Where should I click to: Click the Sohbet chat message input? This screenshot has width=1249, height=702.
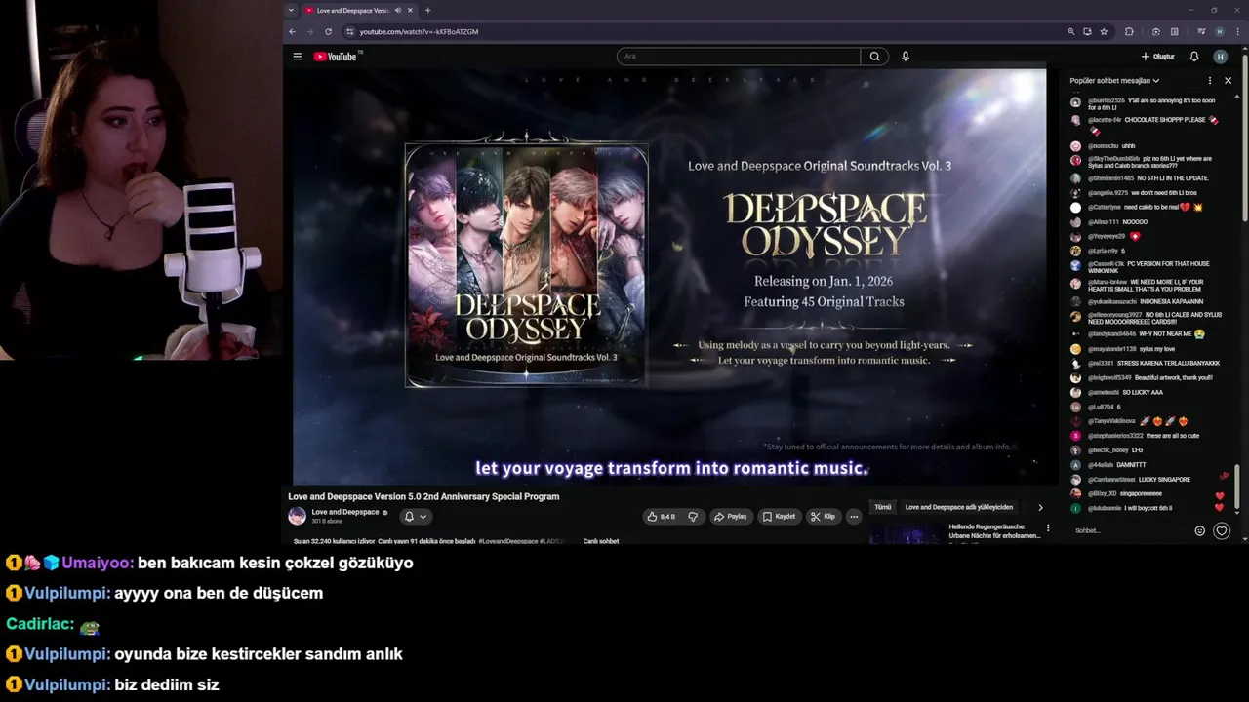click(x=1130, y=530)
